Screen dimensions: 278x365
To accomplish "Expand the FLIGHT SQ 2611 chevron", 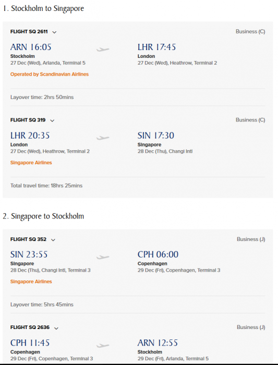I will [54, 32].
